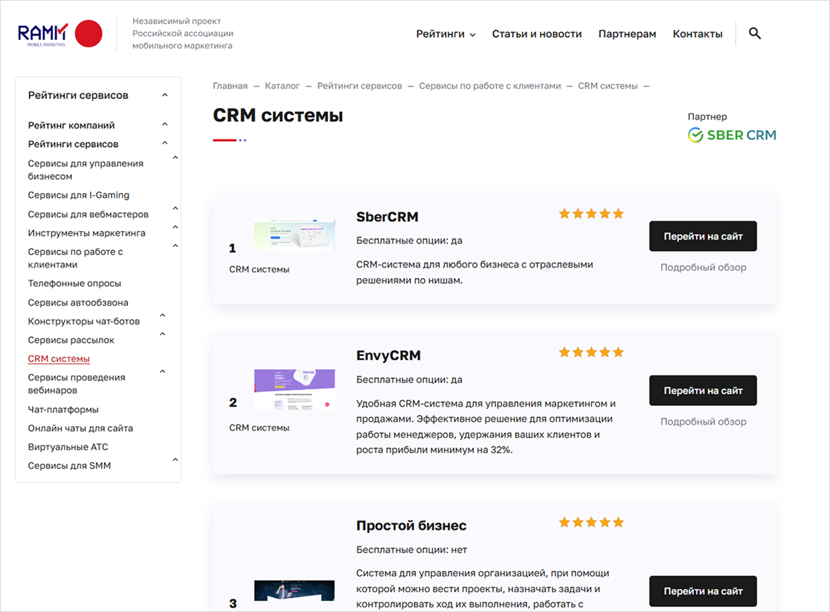Toggle the chevron next to Рейтинг компаний
830x612 pixels.
pyautogui.click(x=165, y=124)
